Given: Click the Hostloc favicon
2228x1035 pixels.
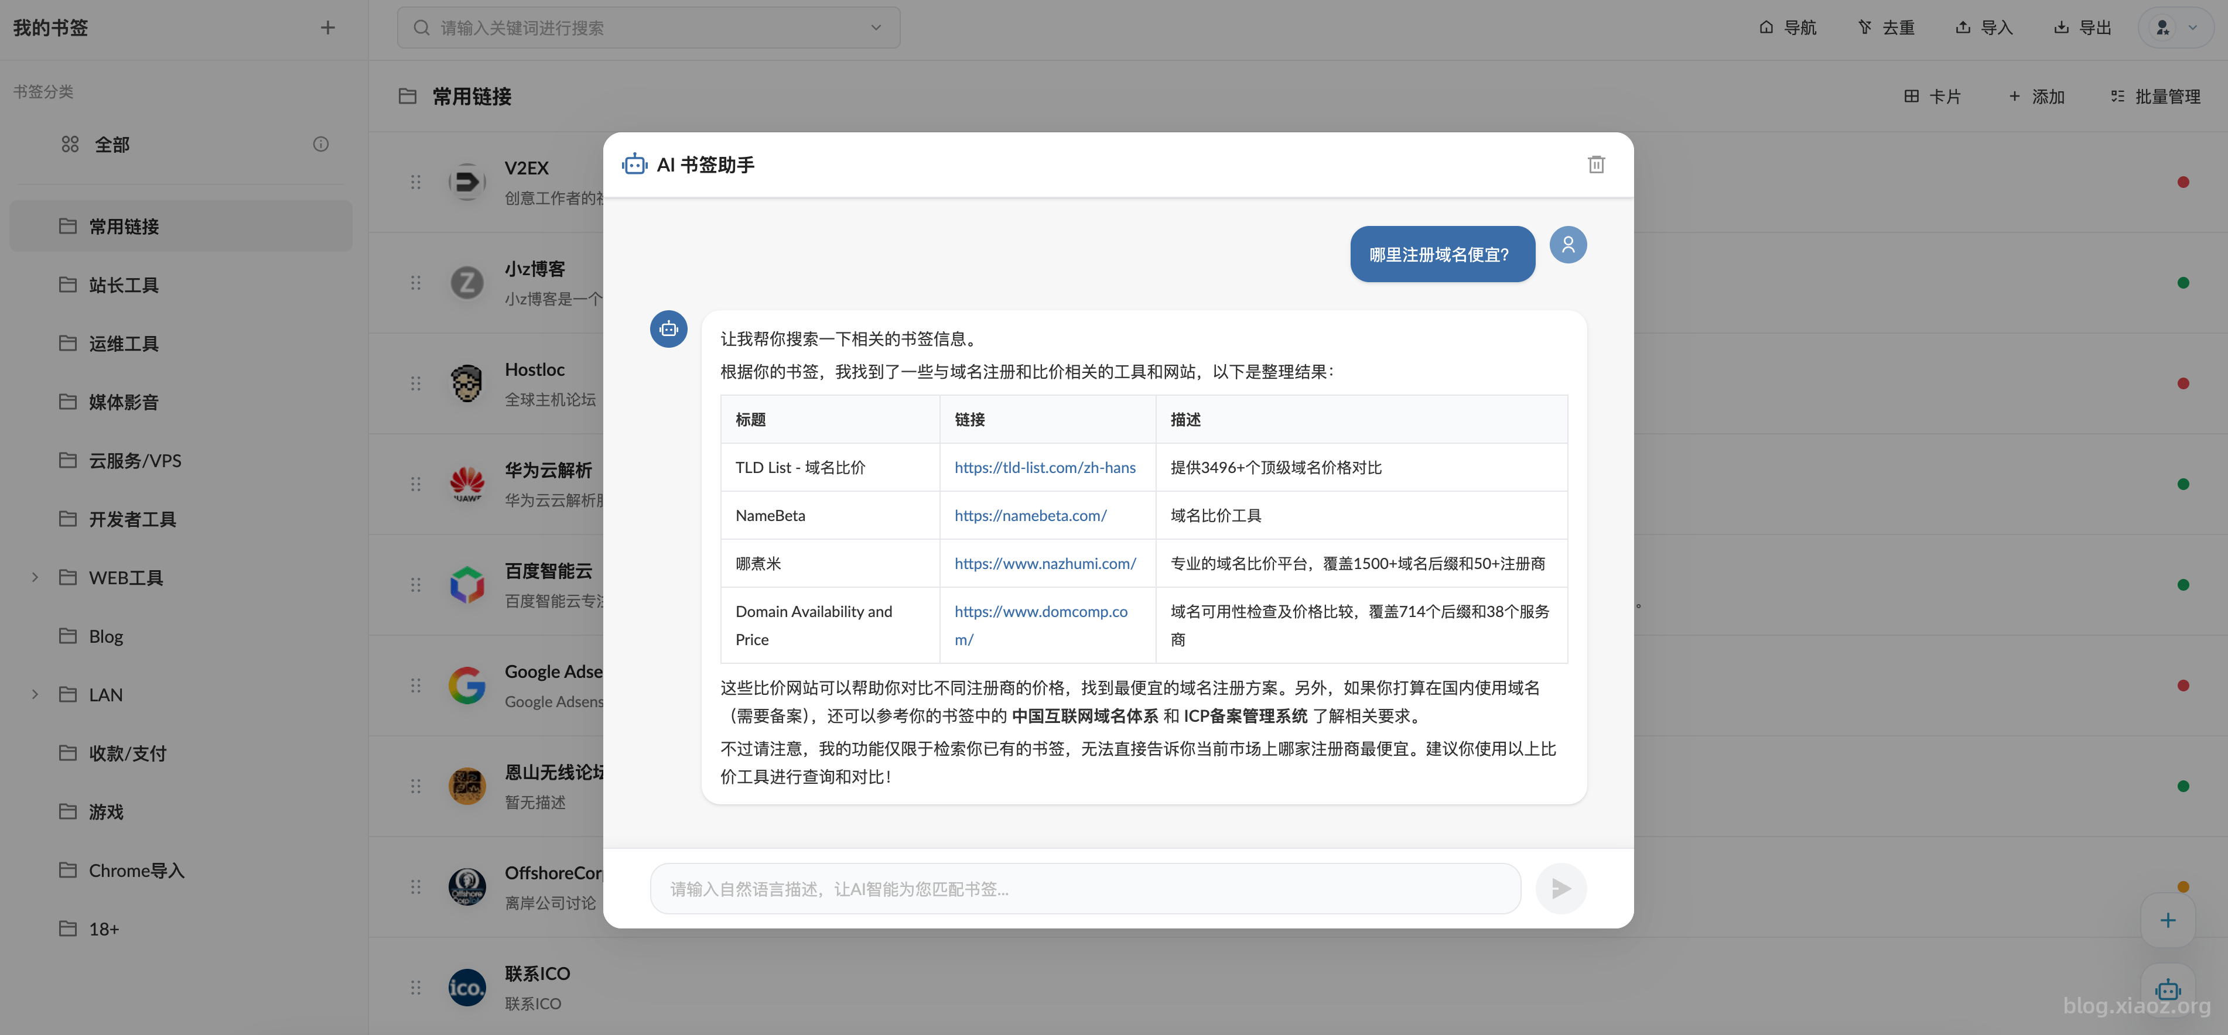Looking at the screenshot, I should click(x=467, y=383).
